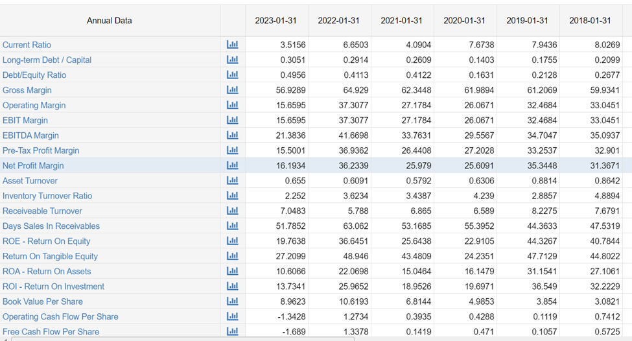Open the EBIT Margin link
The image size is (632, 341).
pyautogui.click(x=25, y=121)
